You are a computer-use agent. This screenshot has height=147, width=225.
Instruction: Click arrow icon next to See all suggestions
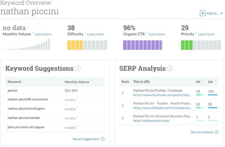click(103, 139)
